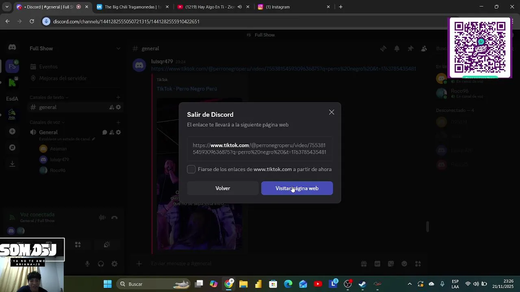Viewport: 520px width, 292px height.
Task: Open settings gear of General voice channel
Action: click(x=118, y=132)
